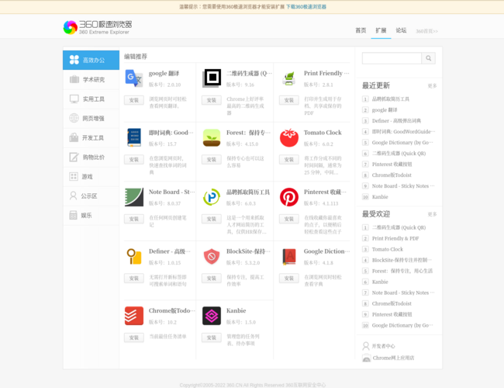Open Tomato Clock extension title

click(323, 133)
